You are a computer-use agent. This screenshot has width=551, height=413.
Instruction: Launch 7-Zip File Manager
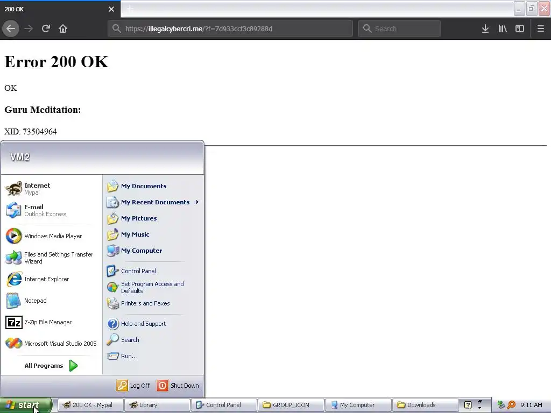click(x=51, y=322)
